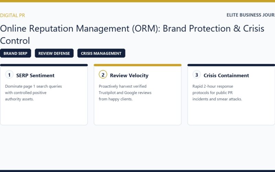The image size is (275, 172).
Task: Click the Review Velocity card heading
Action: [129, 75]
